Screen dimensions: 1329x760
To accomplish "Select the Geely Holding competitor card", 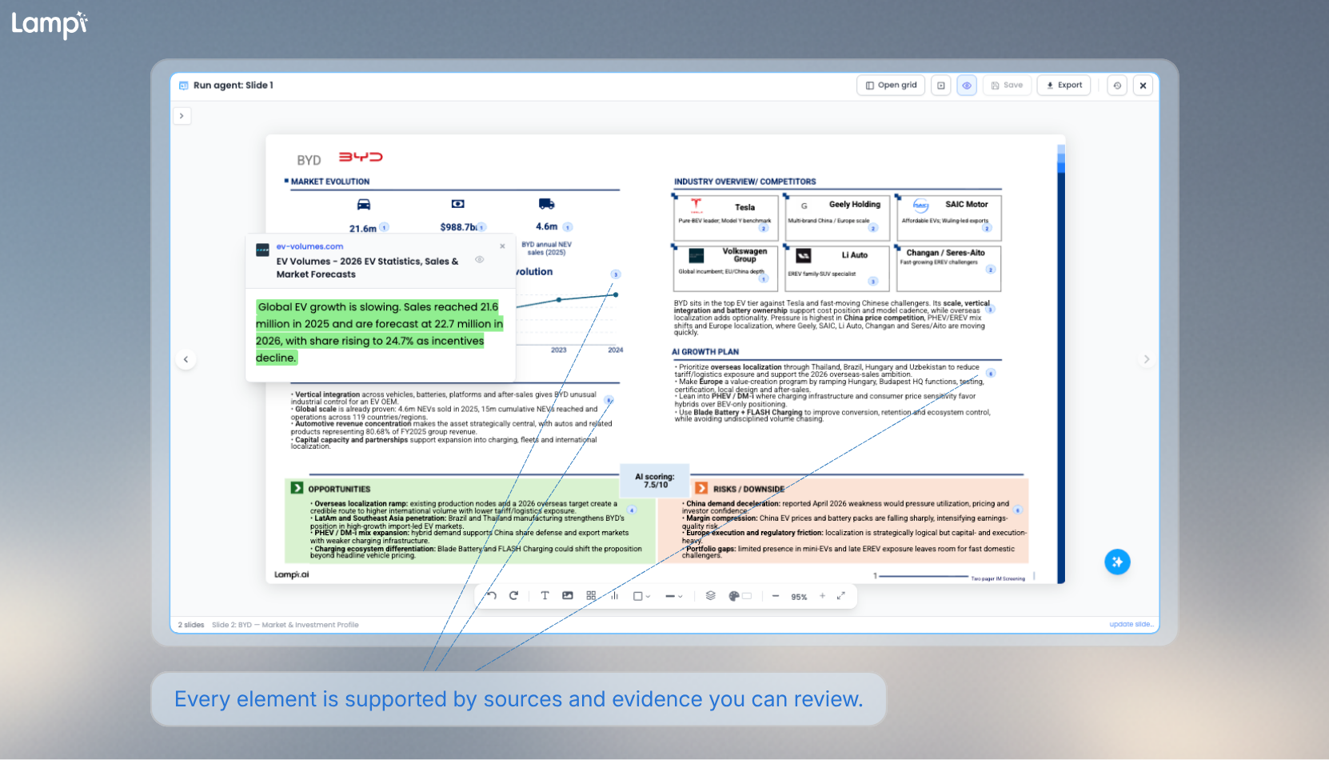I will pos(837,218).
